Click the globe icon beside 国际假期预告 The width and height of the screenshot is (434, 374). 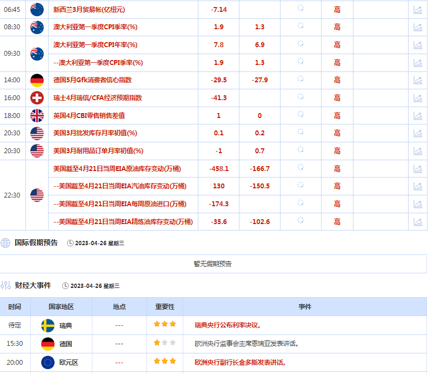click(x=6, y=243)
